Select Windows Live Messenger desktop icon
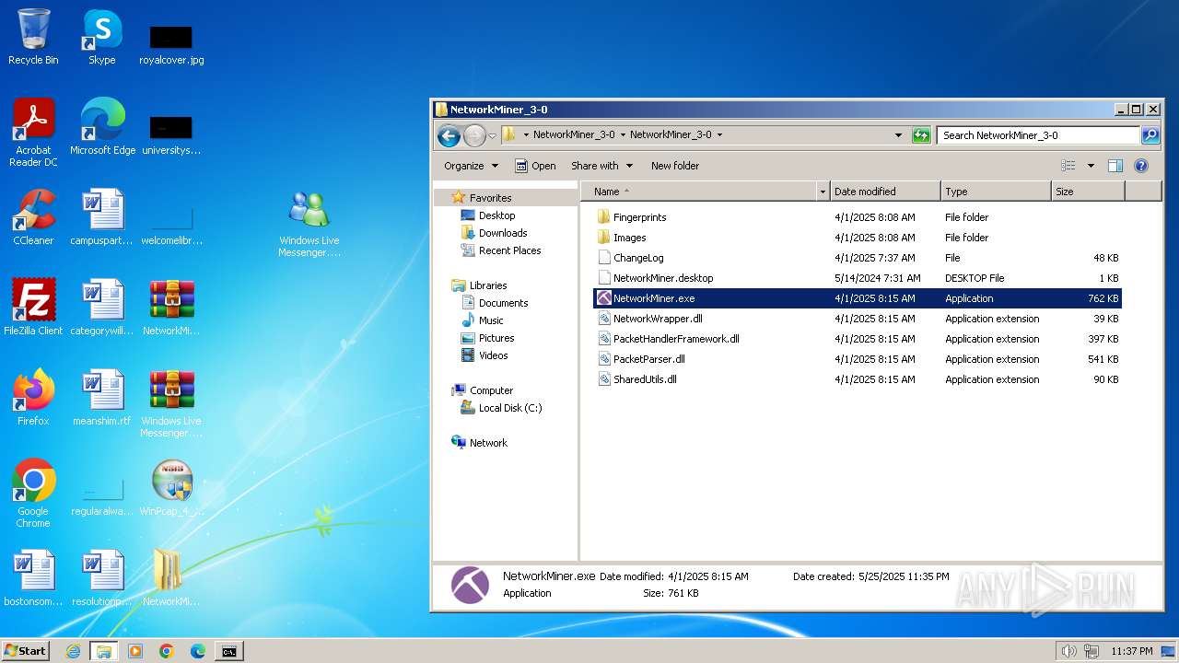This screenshot has height=663, width=1179. (309, 223)
